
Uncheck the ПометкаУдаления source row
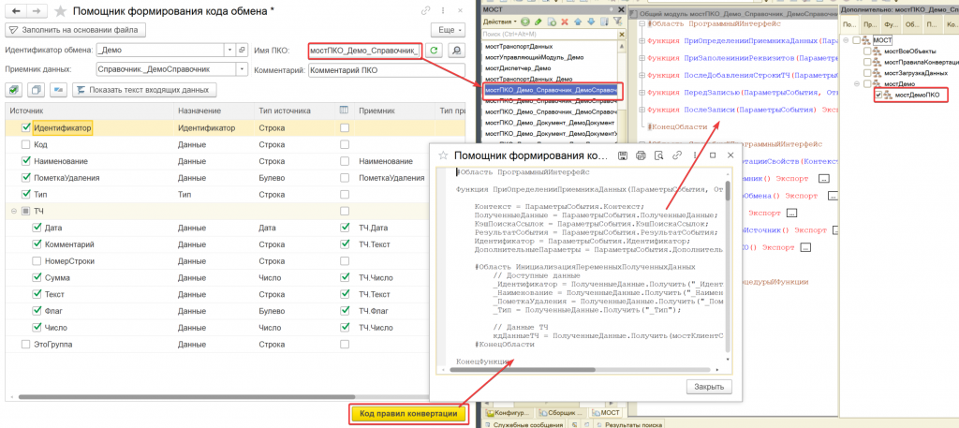point(25,177)
